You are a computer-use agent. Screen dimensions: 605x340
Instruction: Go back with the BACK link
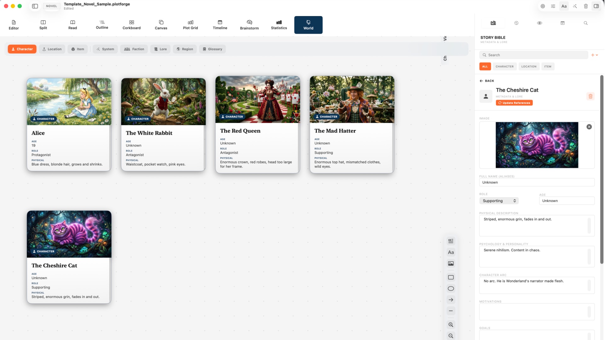487,81
